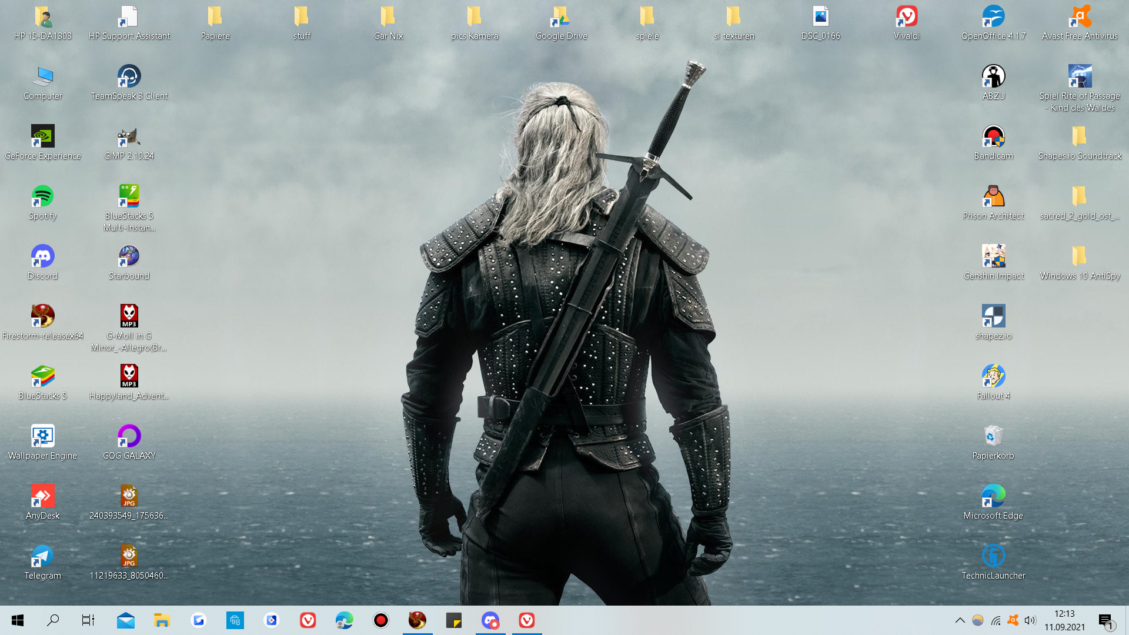Viewport: 1129px width, 635px height.
Task: Select the Wallpaper Engine icon
Action: [42, 437]
